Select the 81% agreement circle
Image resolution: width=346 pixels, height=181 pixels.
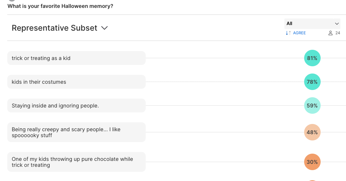312,58
